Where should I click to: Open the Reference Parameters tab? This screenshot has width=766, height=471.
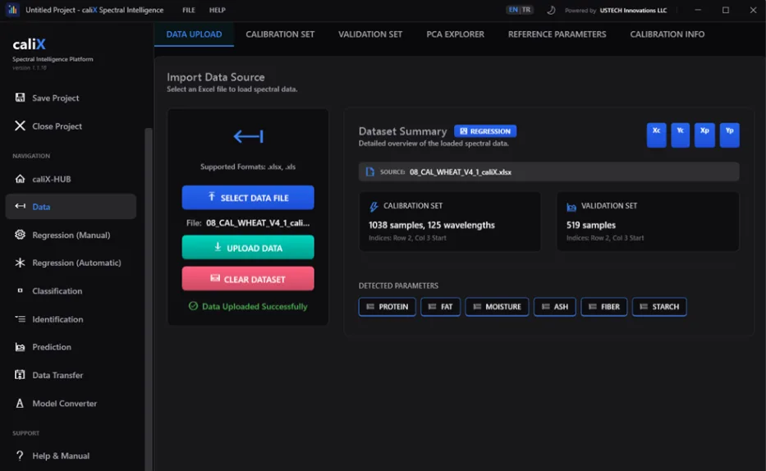click(x=557, y=34)
